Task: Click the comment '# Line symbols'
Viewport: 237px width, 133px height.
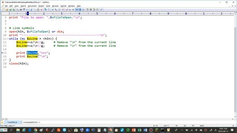Action: coord(21,28)
